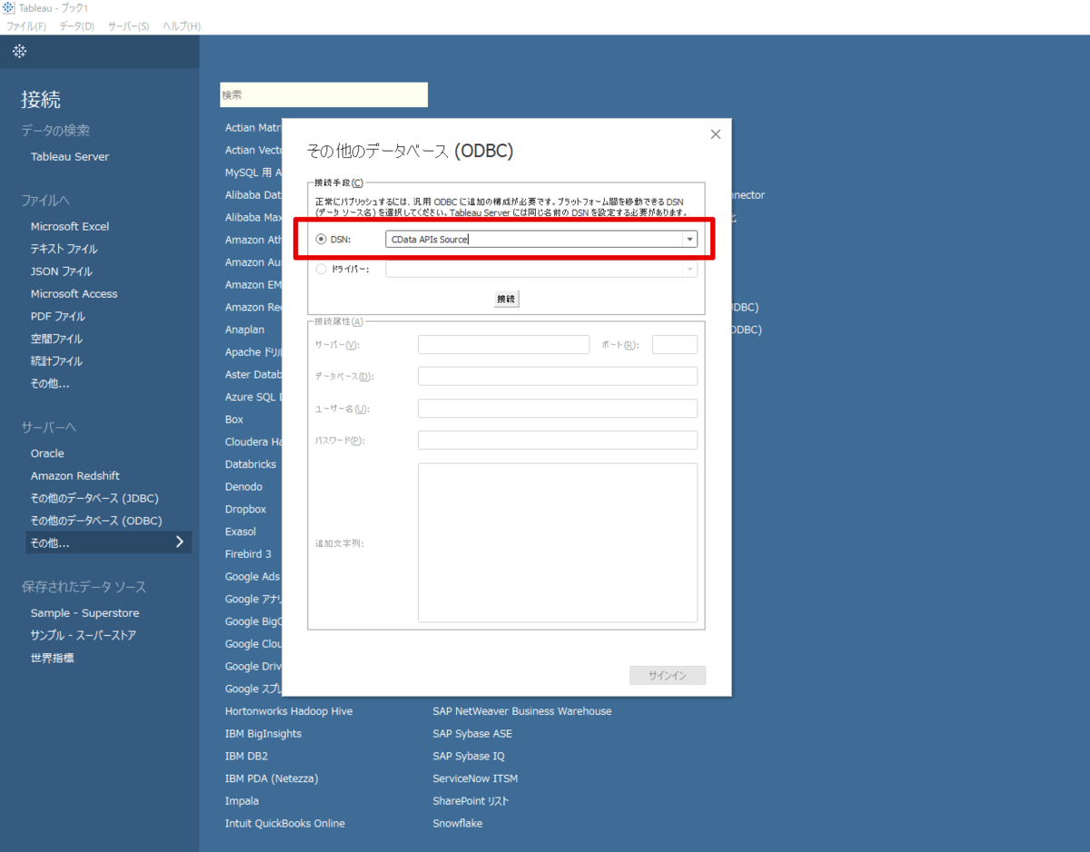
Task: Choose Microsoft Excel file connection
Action: [70, 226]
